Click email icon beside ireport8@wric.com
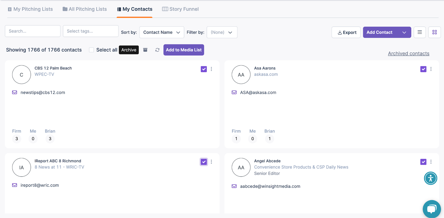444x218 pixels. pyautogui.click(x=15, y=185)
